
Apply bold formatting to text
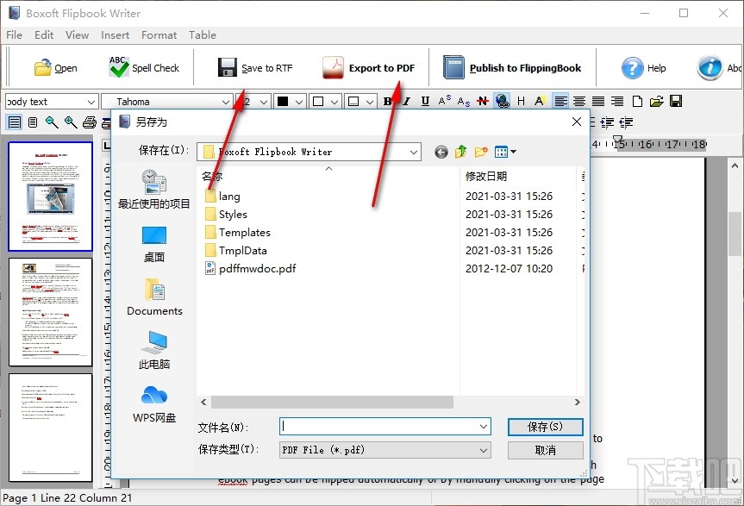coord(388,101)
